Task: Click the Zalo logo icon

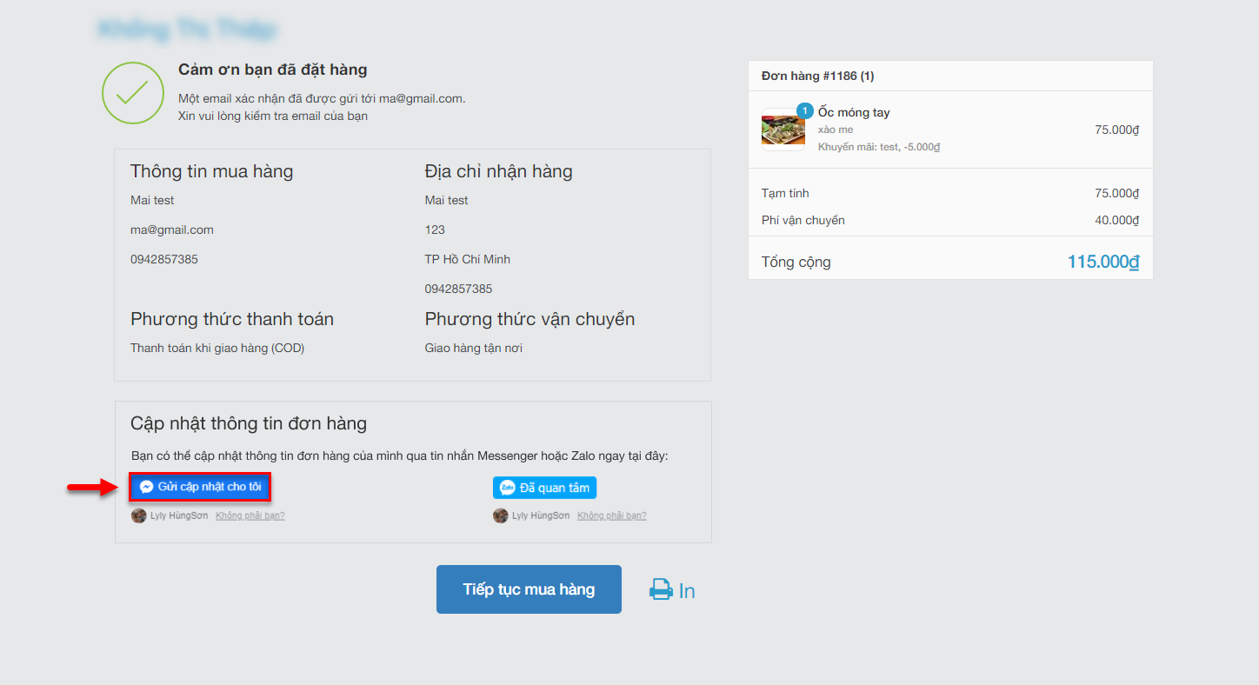Action: [x=508, y=488]
